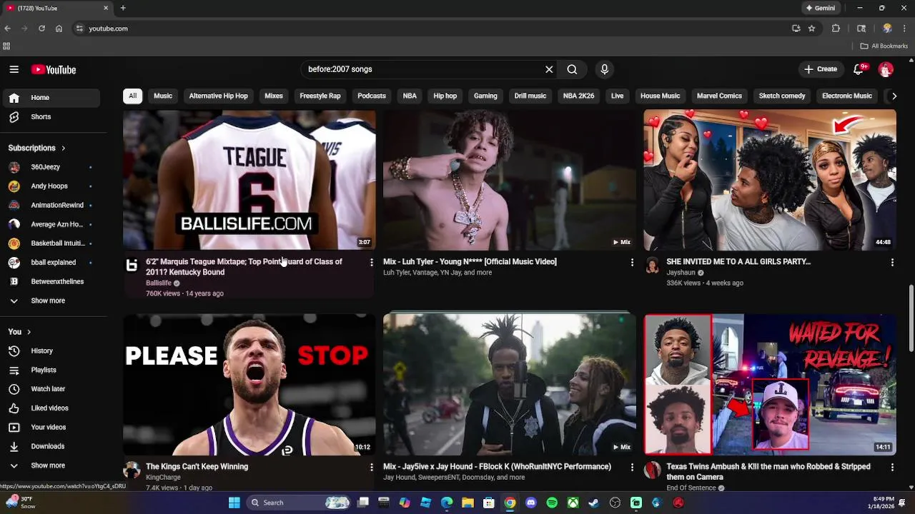915x514 pixels.
Task: Click the browser address bar
Action: coord(429,29)
